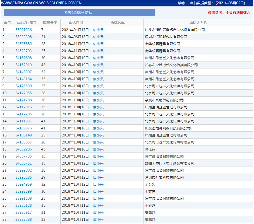Select applicant 王文青
The height and width of the screenshot is (224, 254).
point(150,191)
